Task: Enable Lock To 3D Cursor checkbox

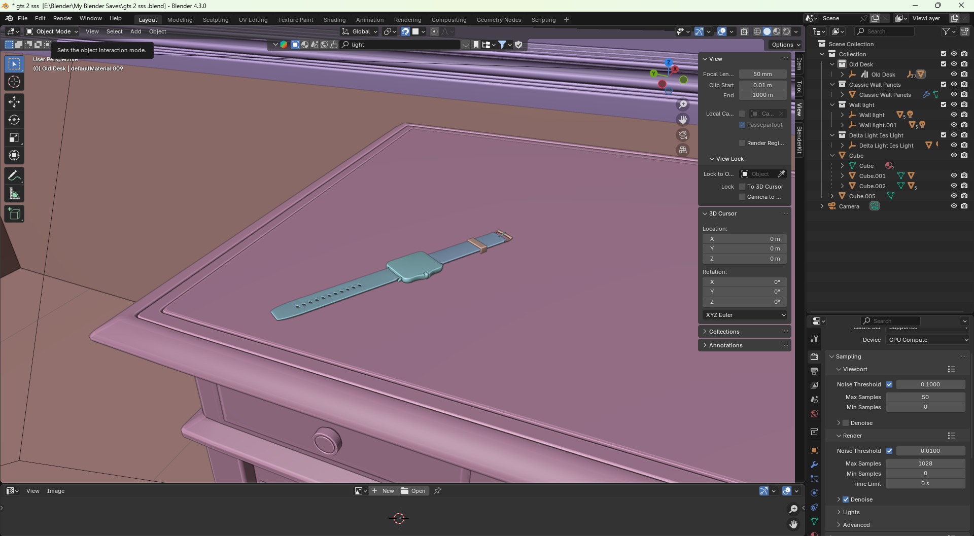Action: click(742, 187)
